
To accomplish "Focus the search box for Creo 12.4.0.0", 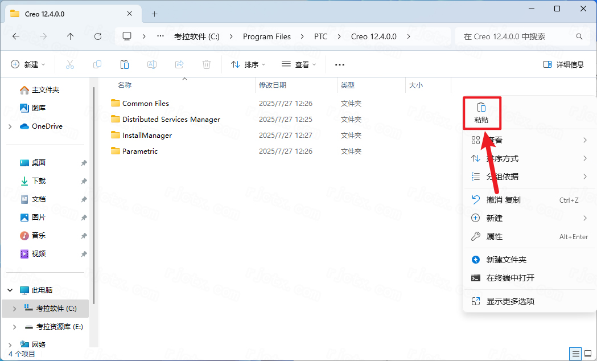I will click(523, 36).
